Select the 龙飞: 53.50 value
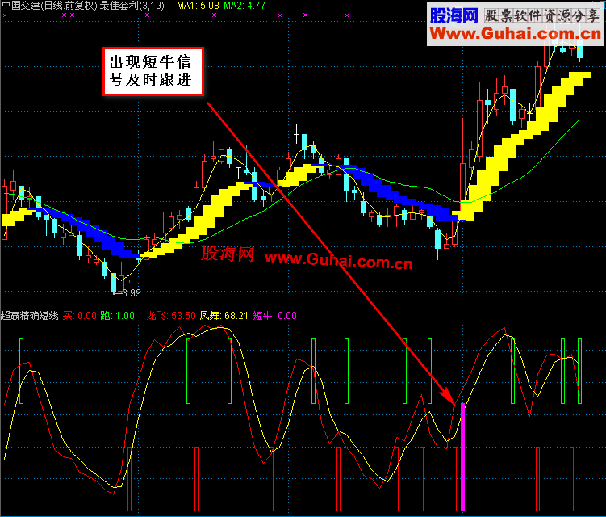The height and width of the screenshot is (517, 606). pos(171,316)
